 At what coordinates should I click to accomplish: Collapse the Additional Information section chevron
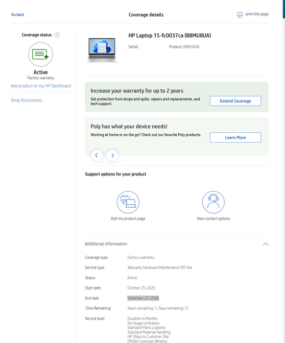pyautogui.click(x=265, y=244)
